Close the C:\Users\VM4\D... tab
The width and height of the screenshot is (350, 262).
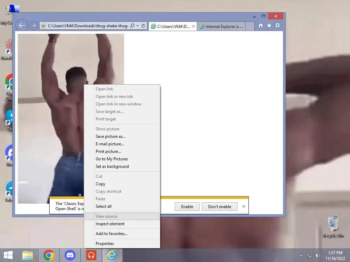[x=193, y=26]
